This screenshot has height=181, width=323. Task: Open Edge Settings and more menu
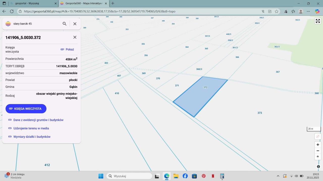(x=308, y=11)
